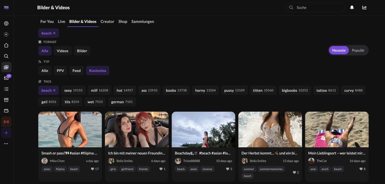Open Trixie88888's avatar icon
The image size is (385, 184).
178,161
